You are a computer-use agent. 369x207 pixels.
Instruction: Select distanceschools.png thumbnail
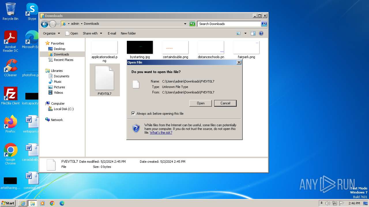(211, 47)
